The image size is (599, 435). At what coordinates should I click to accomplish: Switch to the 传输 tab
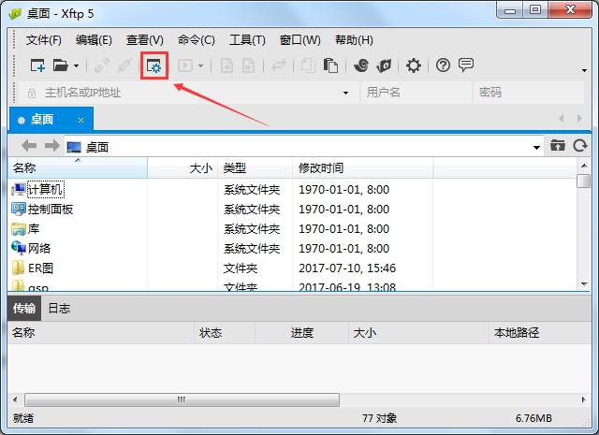[24, 308]
